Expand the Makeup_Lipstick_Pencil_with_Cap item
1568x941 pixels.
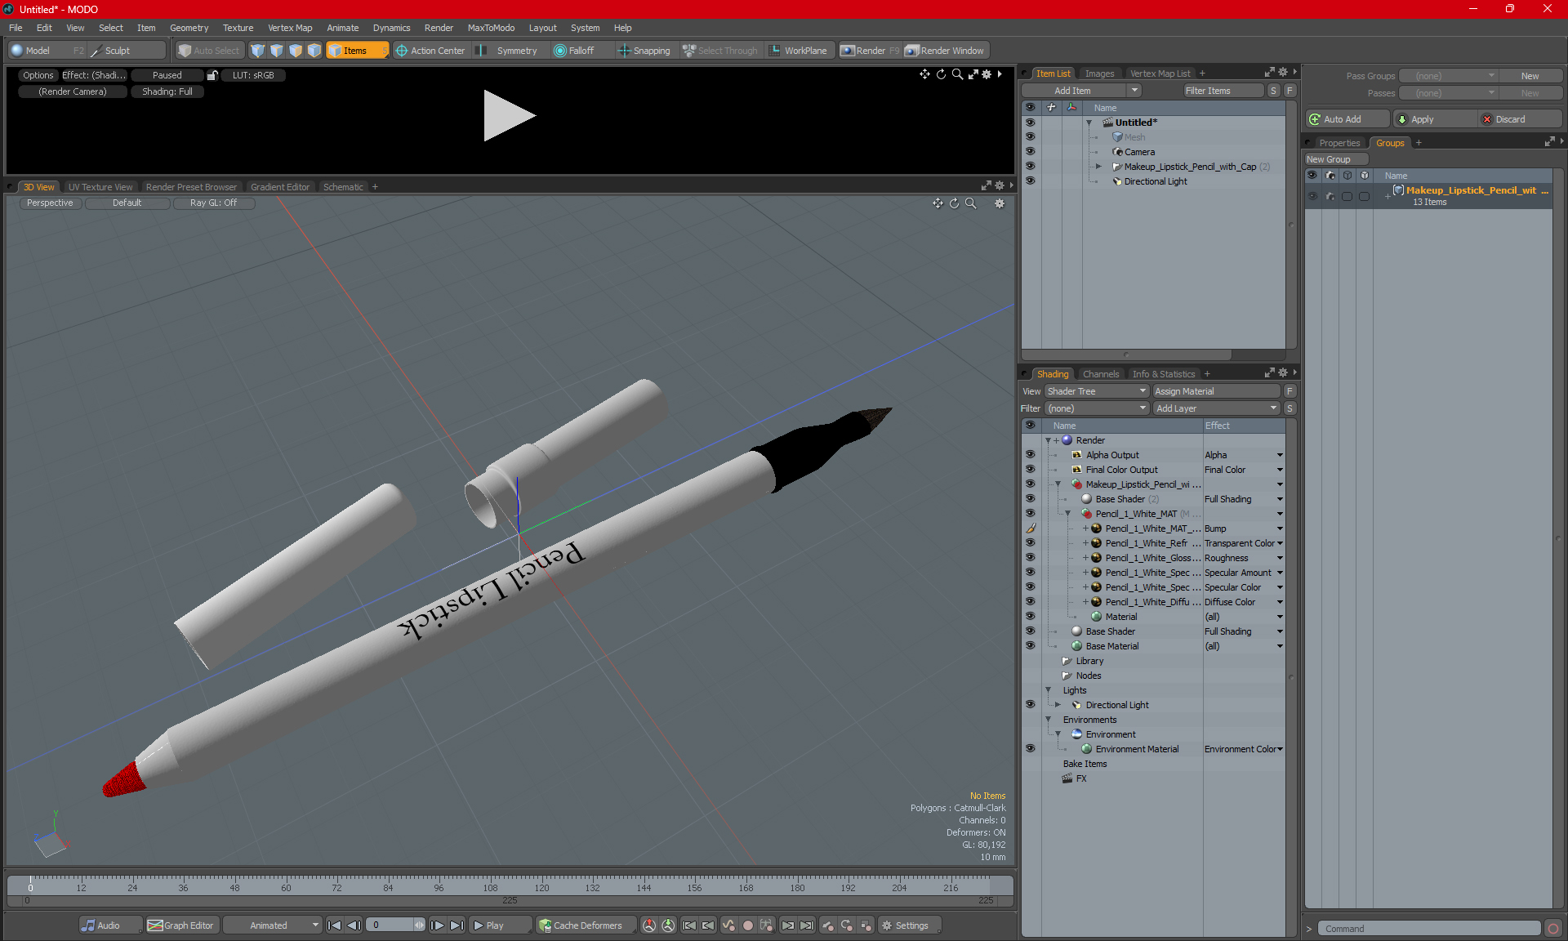point(1098,167)
